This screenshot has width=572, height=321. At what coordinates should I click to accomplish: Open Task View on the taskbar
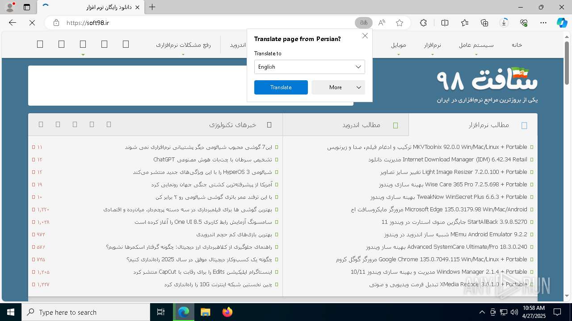(161, 312)
